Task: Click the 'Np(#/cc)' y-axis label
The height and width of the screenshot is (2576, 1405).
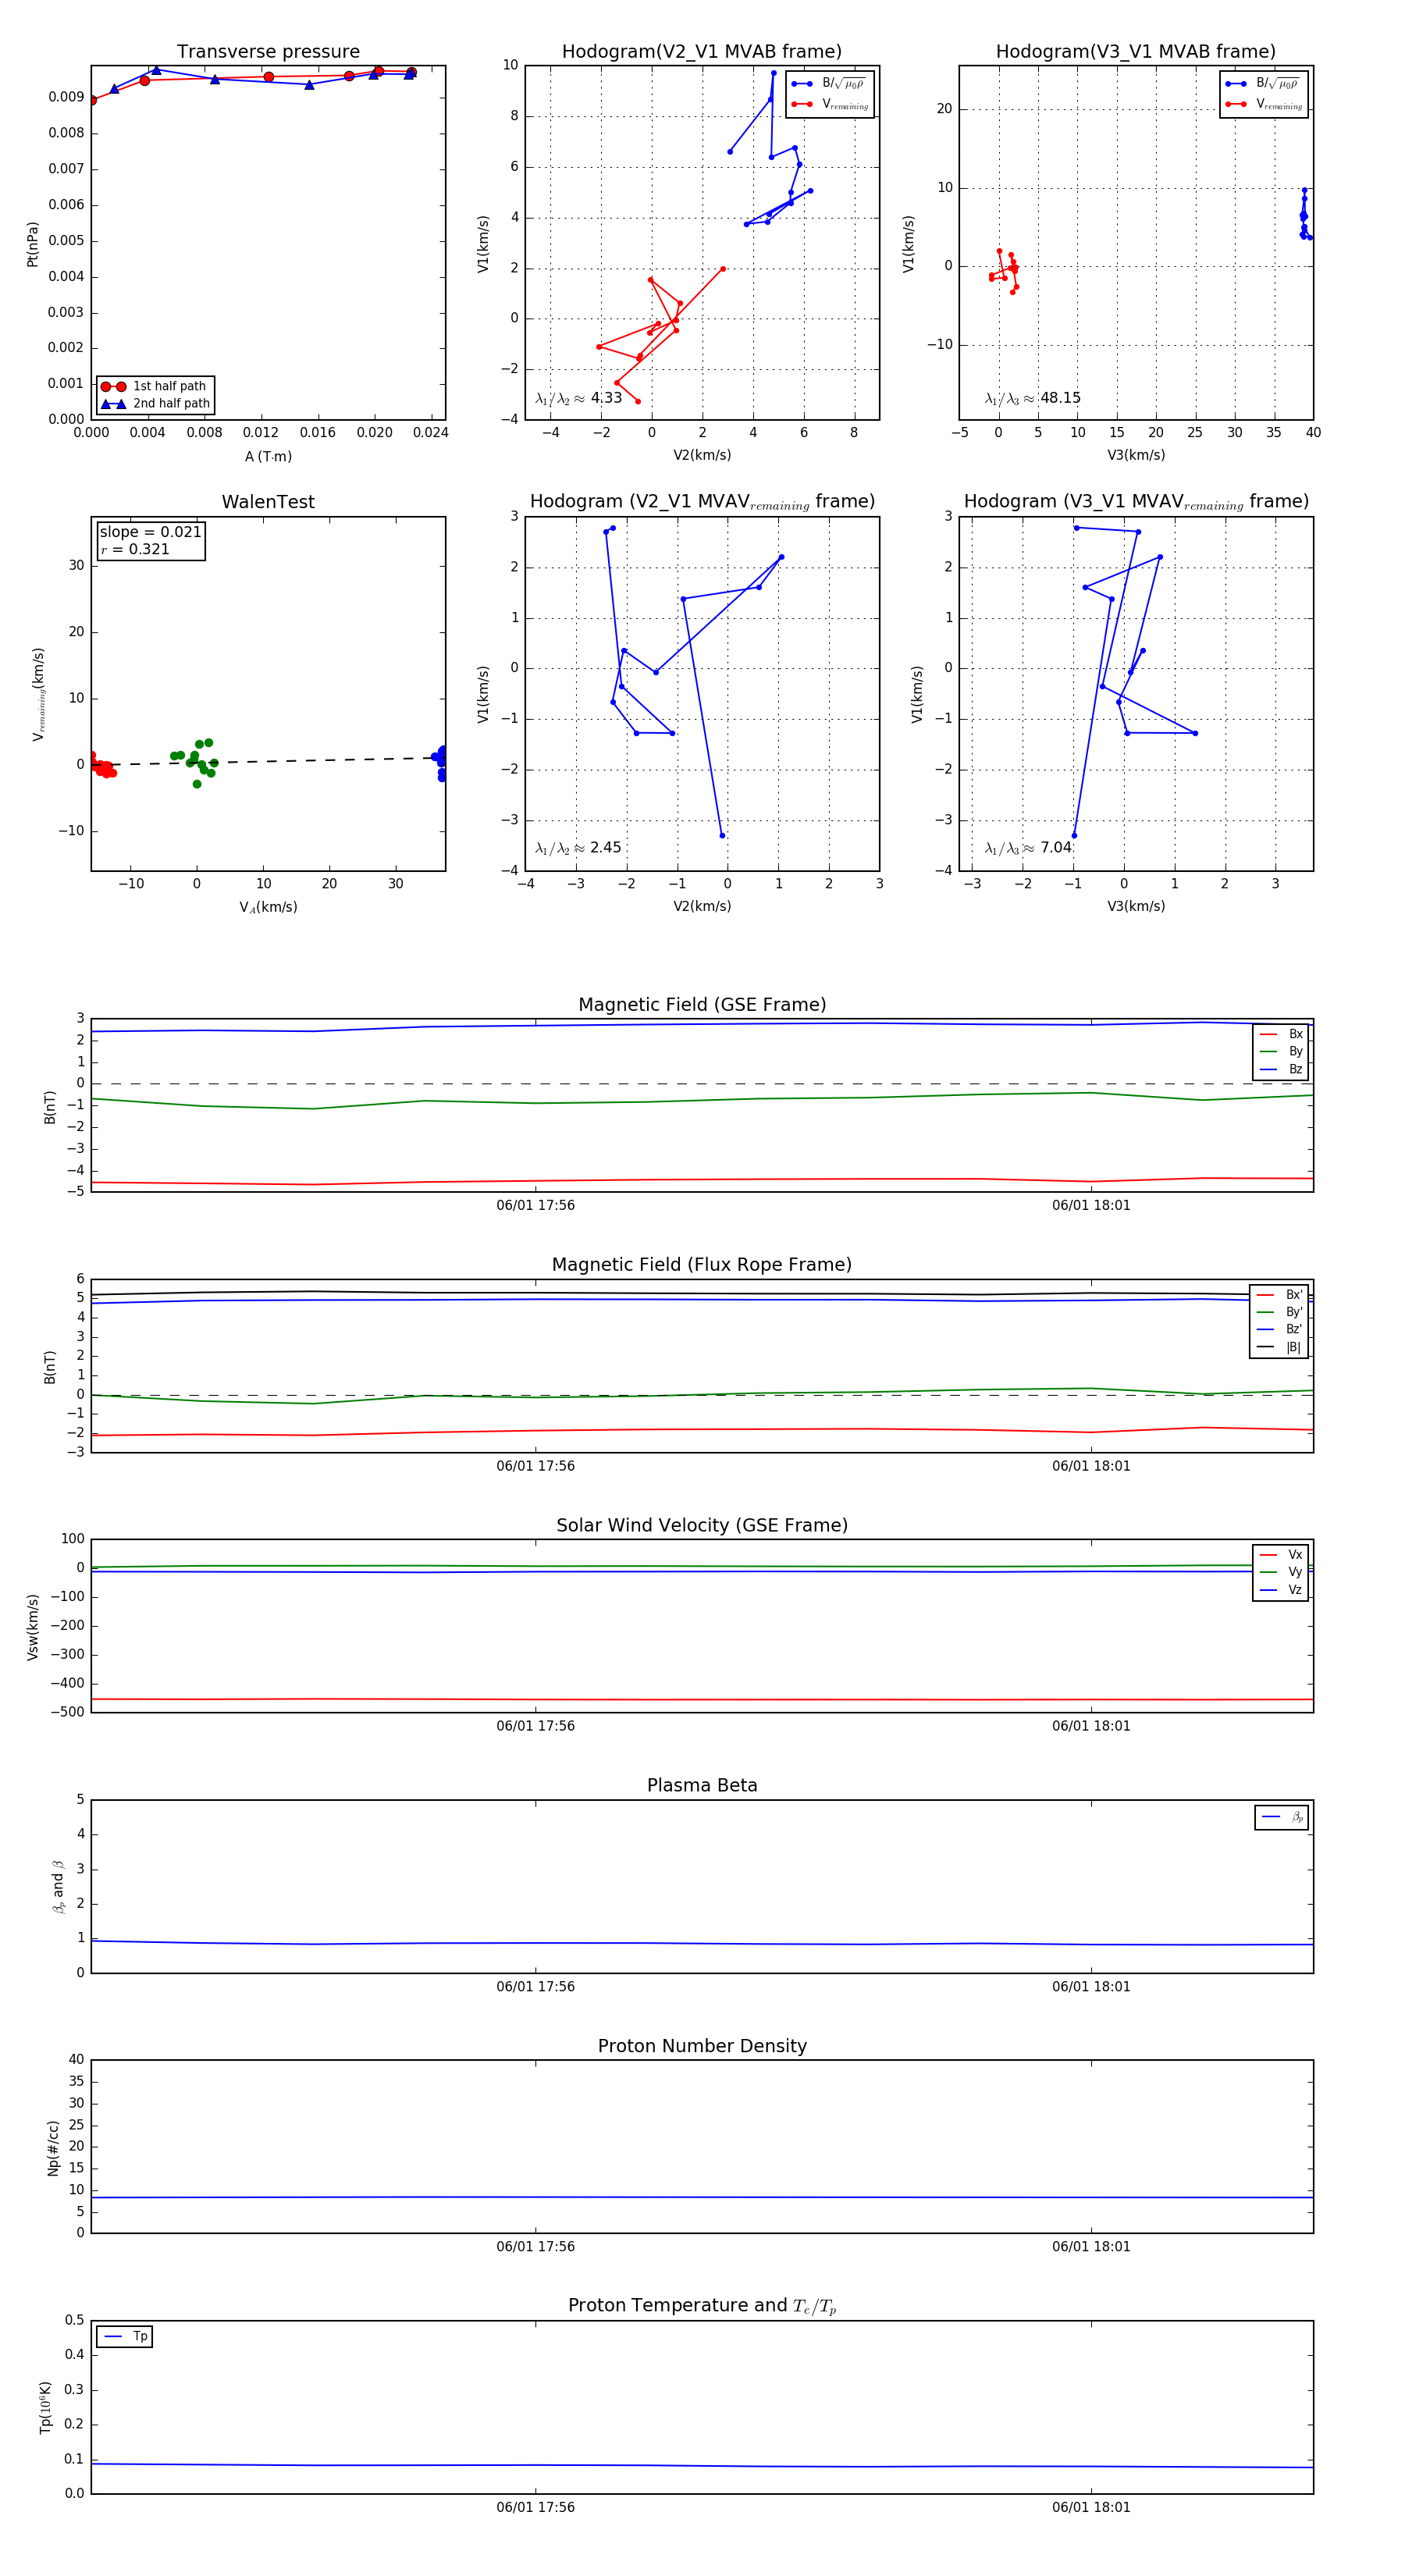Action: (x=54, y=2147)
